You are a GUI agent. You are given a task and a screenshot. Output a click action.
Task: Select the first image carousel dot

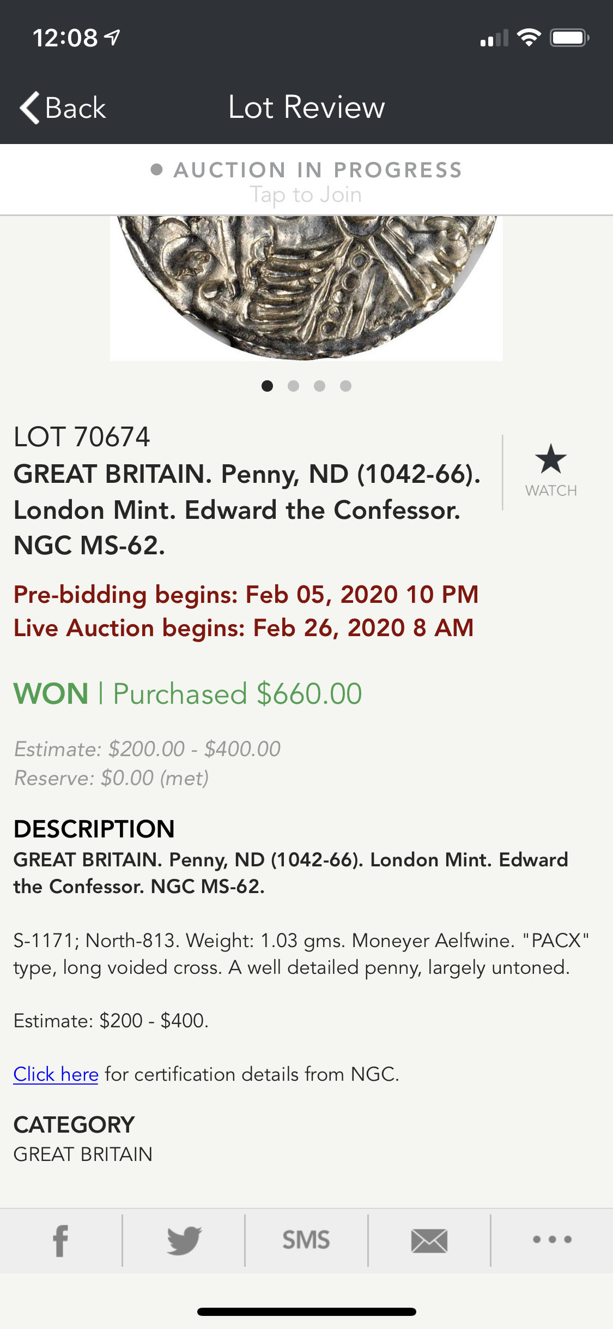tap(267, 386)
